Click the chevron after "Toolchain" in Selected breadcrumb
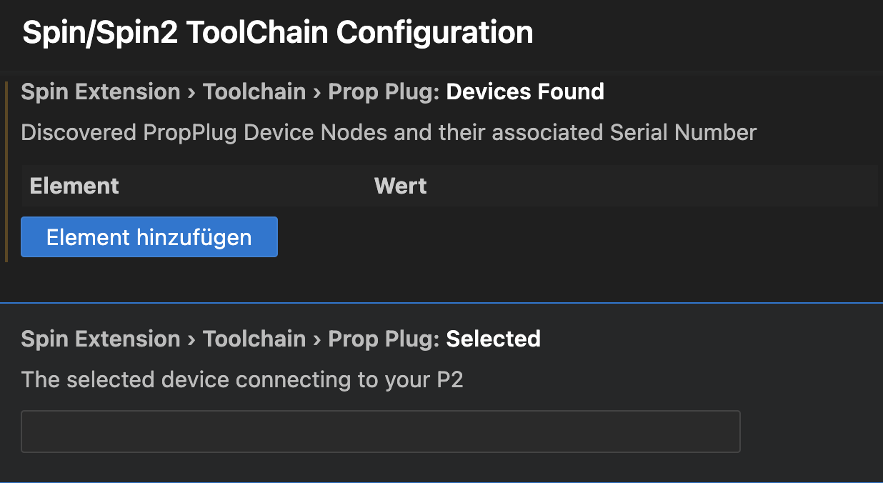 (x=316, y=339)
